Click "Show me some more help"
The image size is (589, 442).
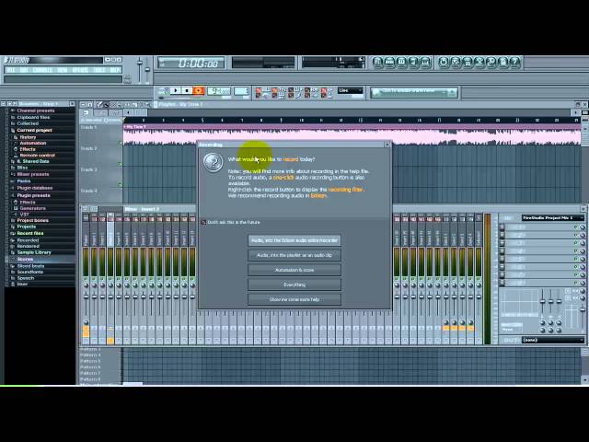pos(294,299)
